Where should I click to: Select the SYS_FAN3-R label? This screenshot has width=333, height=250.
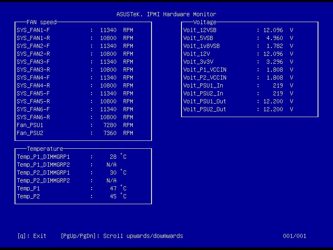point(33,70)
